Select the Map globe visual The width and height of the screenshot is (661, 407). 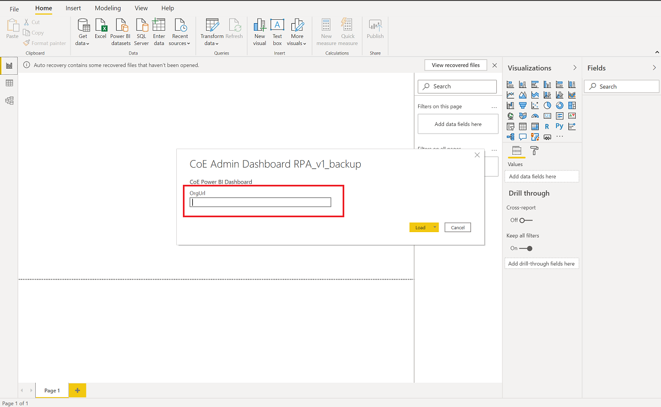click(510, 116)
